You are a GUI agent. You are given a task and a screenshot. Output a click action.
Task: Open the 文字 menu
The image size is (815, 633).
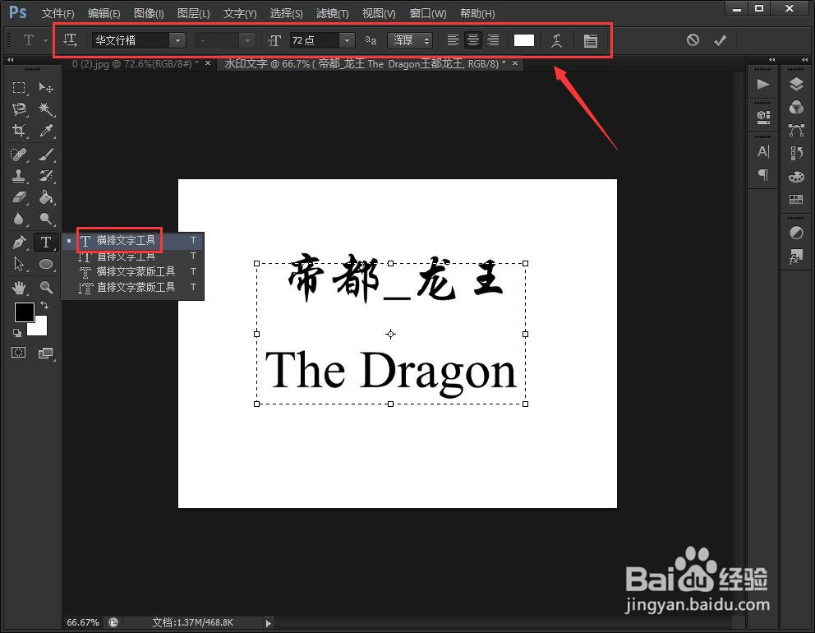coord(239,13)
